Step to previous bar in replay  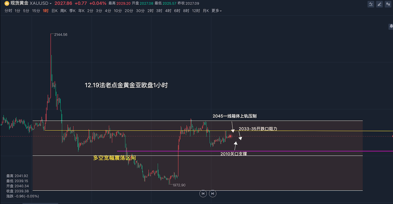203,193
